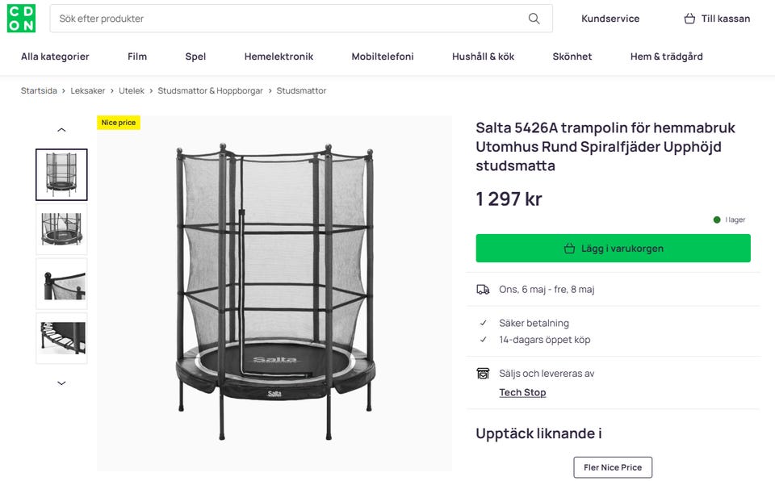Click Fler Nice Price
This screenshot has height=481, width=775.
click(x=613, y=466)
